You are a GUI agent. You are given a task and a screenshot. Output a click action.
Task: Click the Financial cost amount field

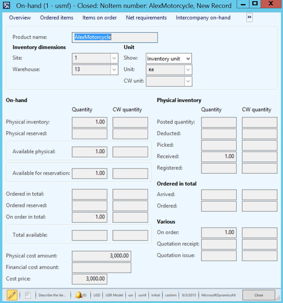(x=102, y=267)
